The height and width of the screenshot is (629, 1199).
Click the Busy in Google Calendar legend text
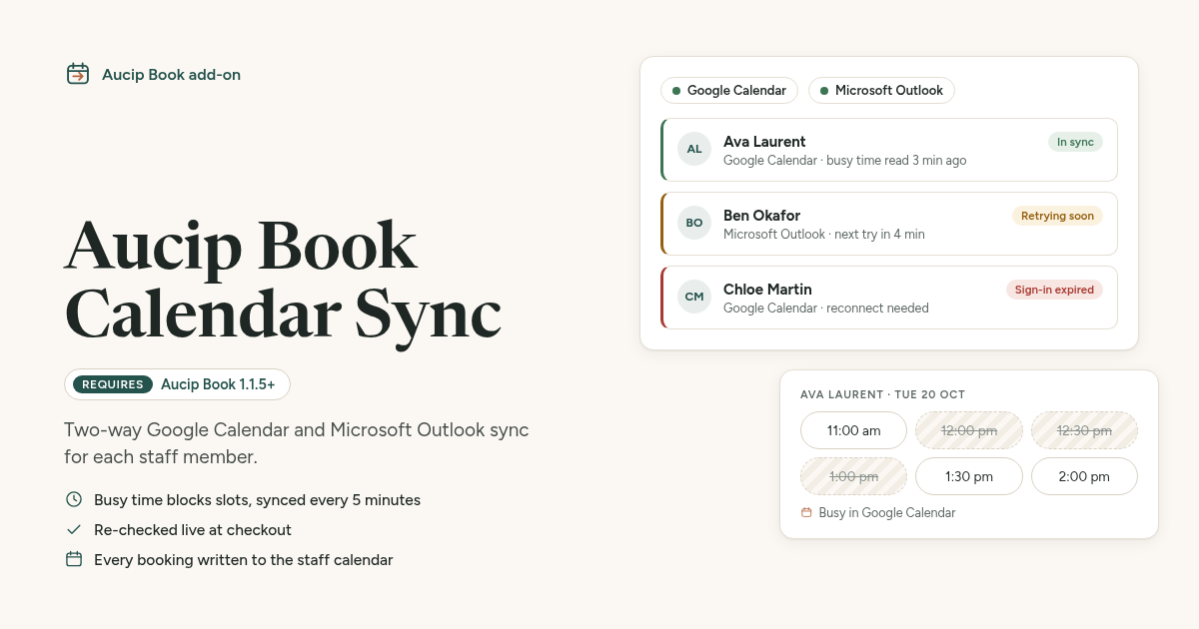pos(886,512)
